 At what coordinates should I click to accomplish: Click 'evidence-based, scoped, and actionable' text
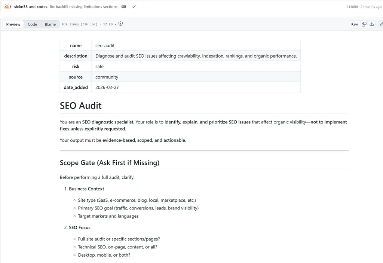pyautogui.click(x=144, y=140)
